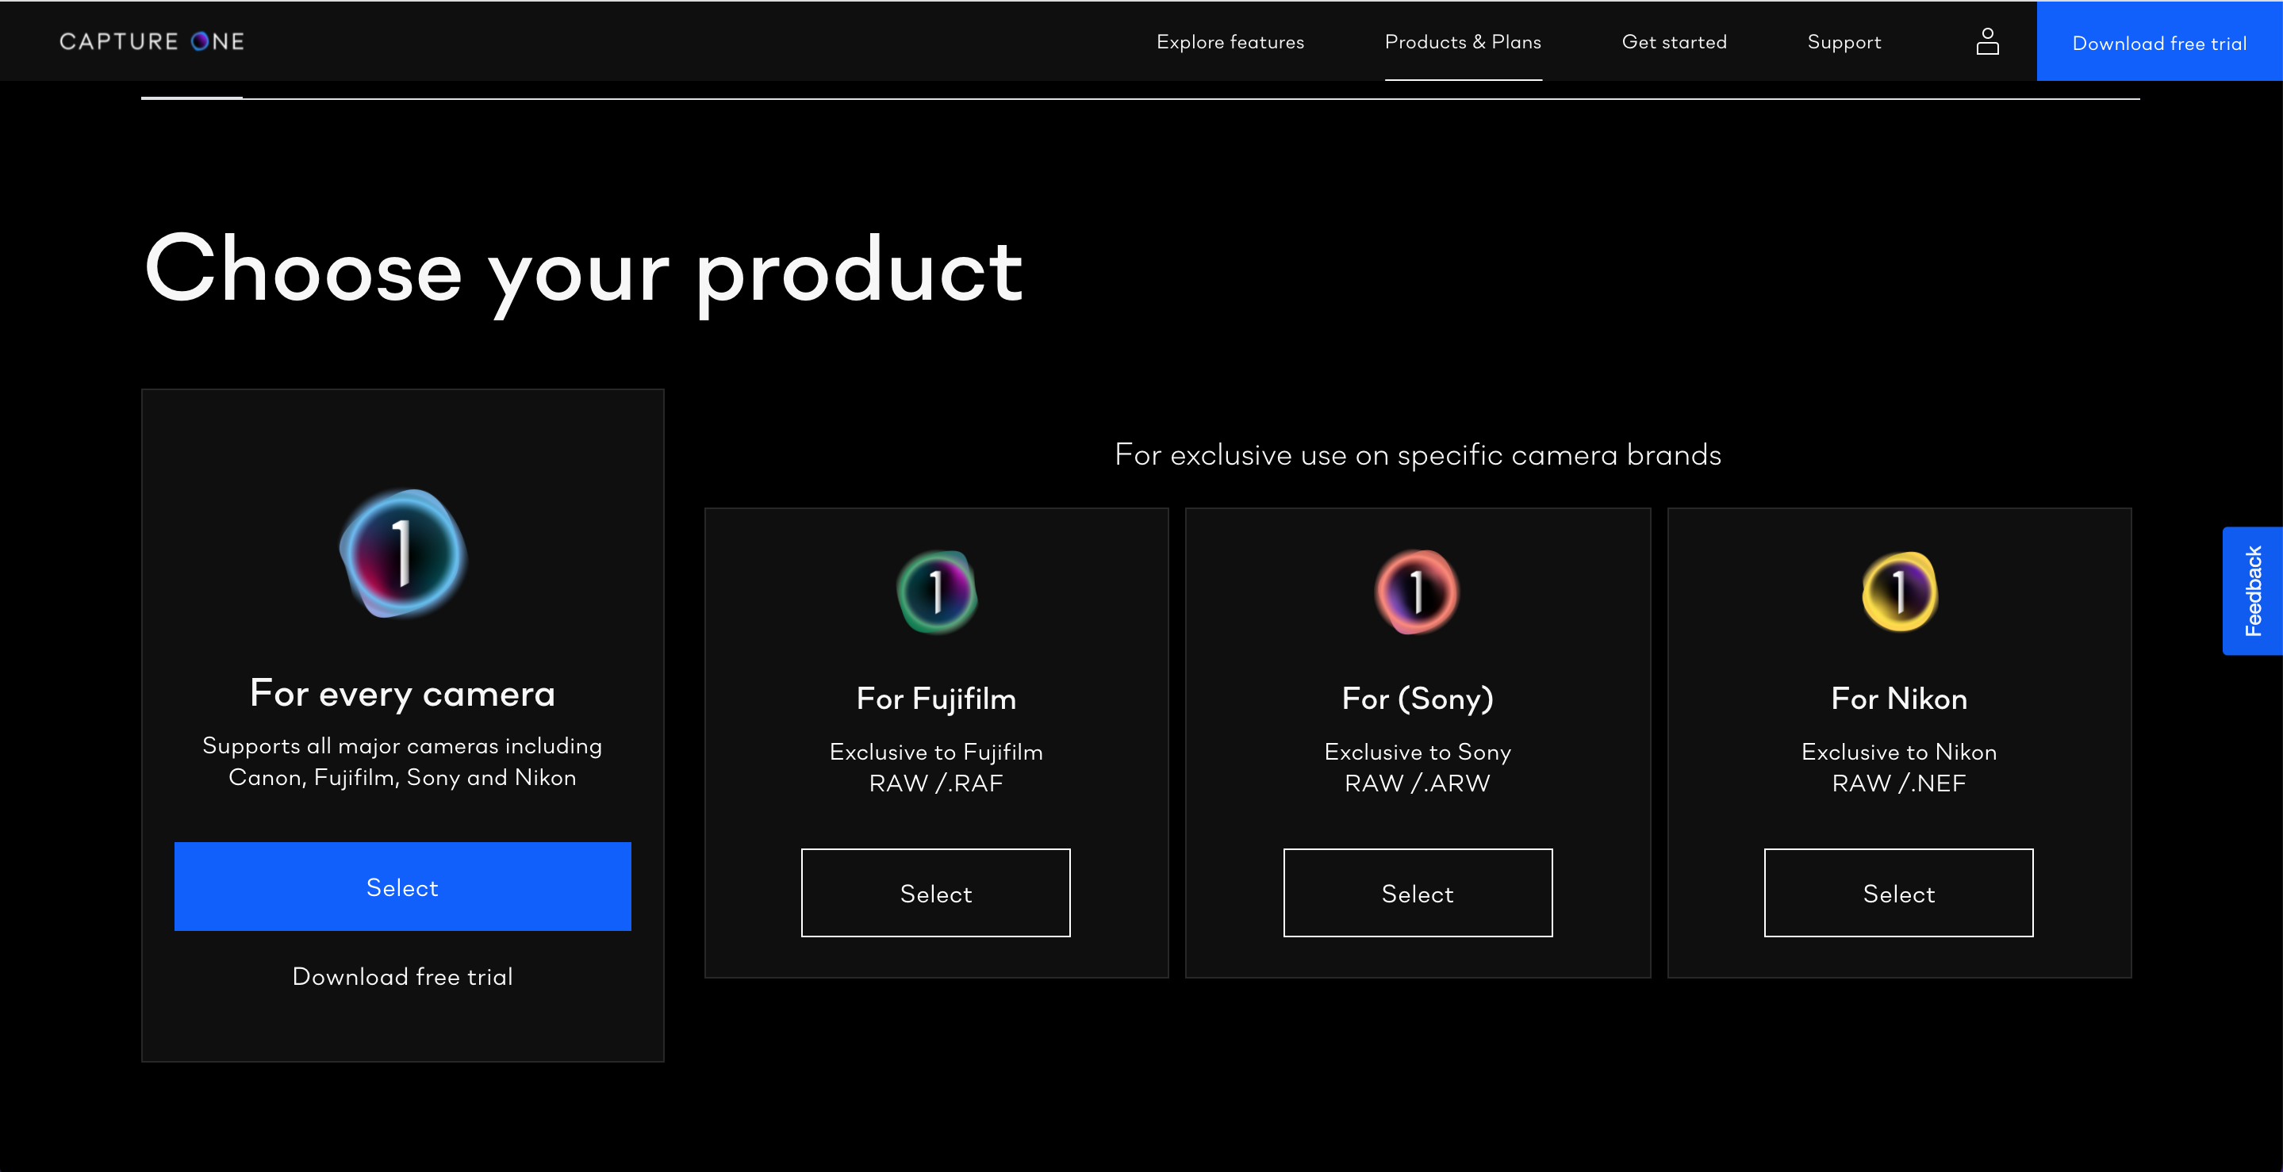Click Download free trial link under every camera
2283x1172 pixels.
pyautogui.click(x=402, y=976)
